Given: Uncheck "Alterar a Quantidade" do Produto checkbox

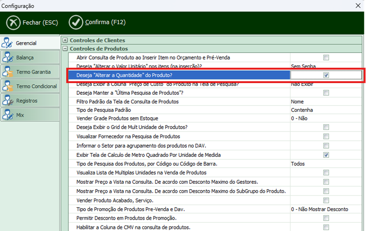Looking at the screenshot, I should [326, 75].
